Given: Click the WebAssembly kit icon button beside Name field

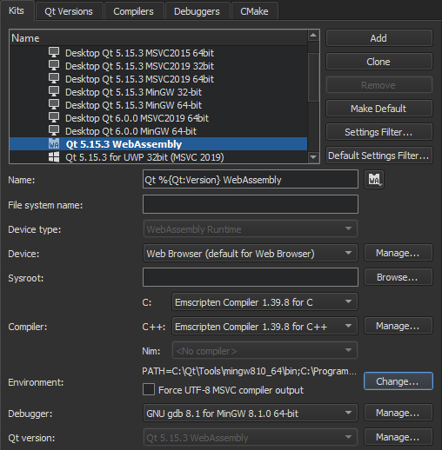Looking at the screenshot, I should (x=374, y=180).
